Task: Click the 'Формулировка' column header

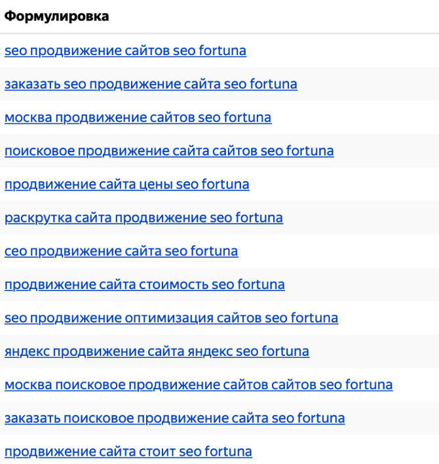Action: [x=56, y=16]
